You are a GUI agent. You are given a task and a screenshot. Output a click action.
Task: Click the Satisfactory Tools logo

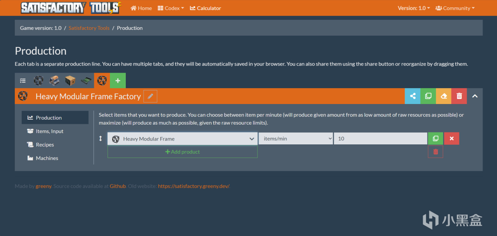[70, 8]
